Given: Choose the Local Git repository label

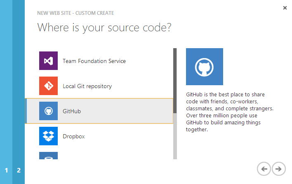Looking at the screenshot, I should (x=87, y=86).
